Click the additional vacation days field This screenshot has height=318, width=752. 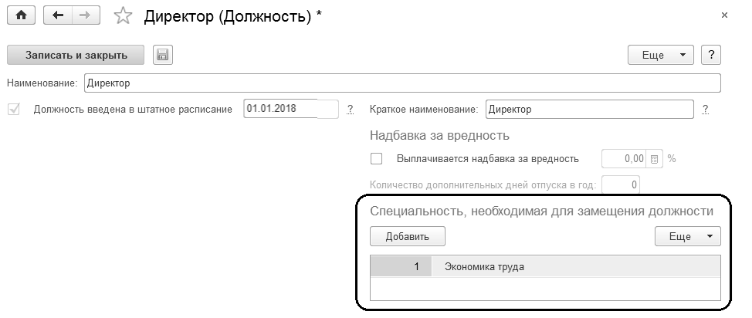[x=621, y=185]
